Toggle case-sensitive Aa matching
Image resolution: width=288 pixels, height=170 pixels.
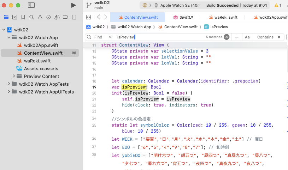pos(247,37)
